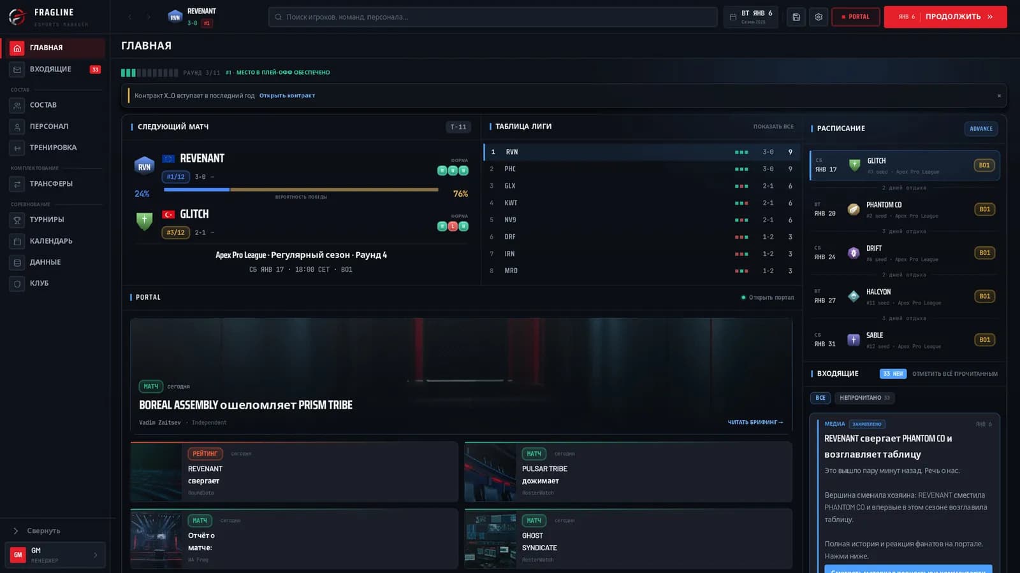Click the 33 New inbox badge

click(893, 374)
